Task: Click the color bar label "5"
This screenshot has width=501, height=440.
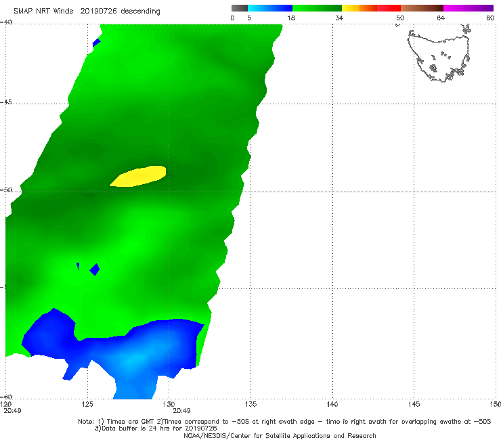Action: (249, 18)
